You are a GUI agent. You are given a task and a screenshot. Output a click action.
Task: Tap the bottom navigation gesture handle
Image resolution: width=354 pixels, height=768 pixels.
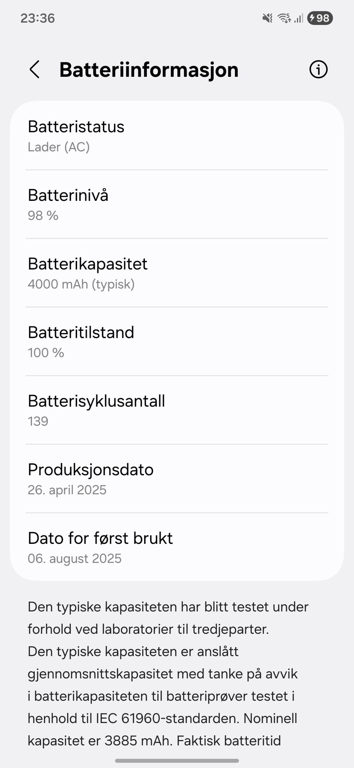coord(177,761)
